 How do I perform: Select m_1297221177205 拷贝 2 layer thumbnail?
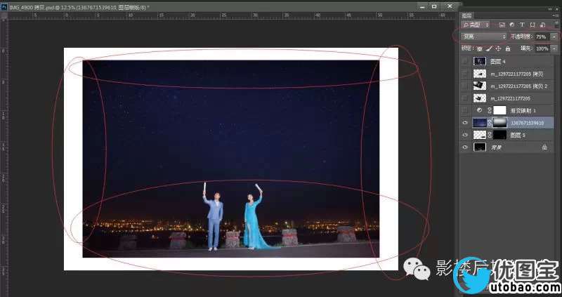(480, 86)
